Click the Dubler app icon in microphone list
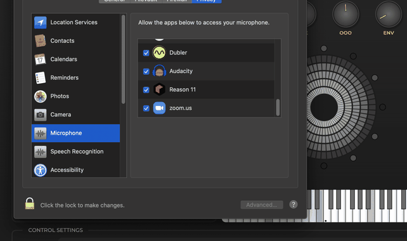407x241 pixels. coord(159,53)
